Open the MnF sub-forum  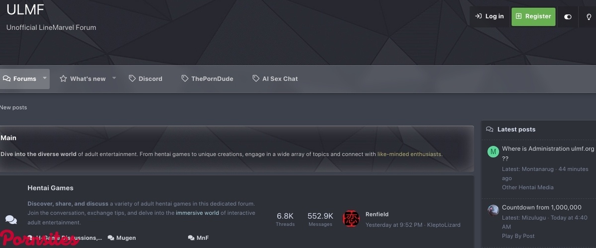point(202,238)
